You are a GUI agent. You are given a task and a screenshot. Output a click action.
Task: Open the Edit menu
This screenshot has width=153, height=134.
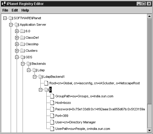click(x=15, y=10)
